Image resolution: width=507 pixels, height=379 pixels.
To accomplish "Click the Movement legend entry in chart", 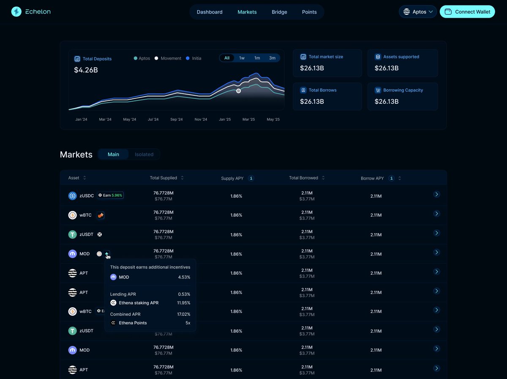I will click(168, 58).
